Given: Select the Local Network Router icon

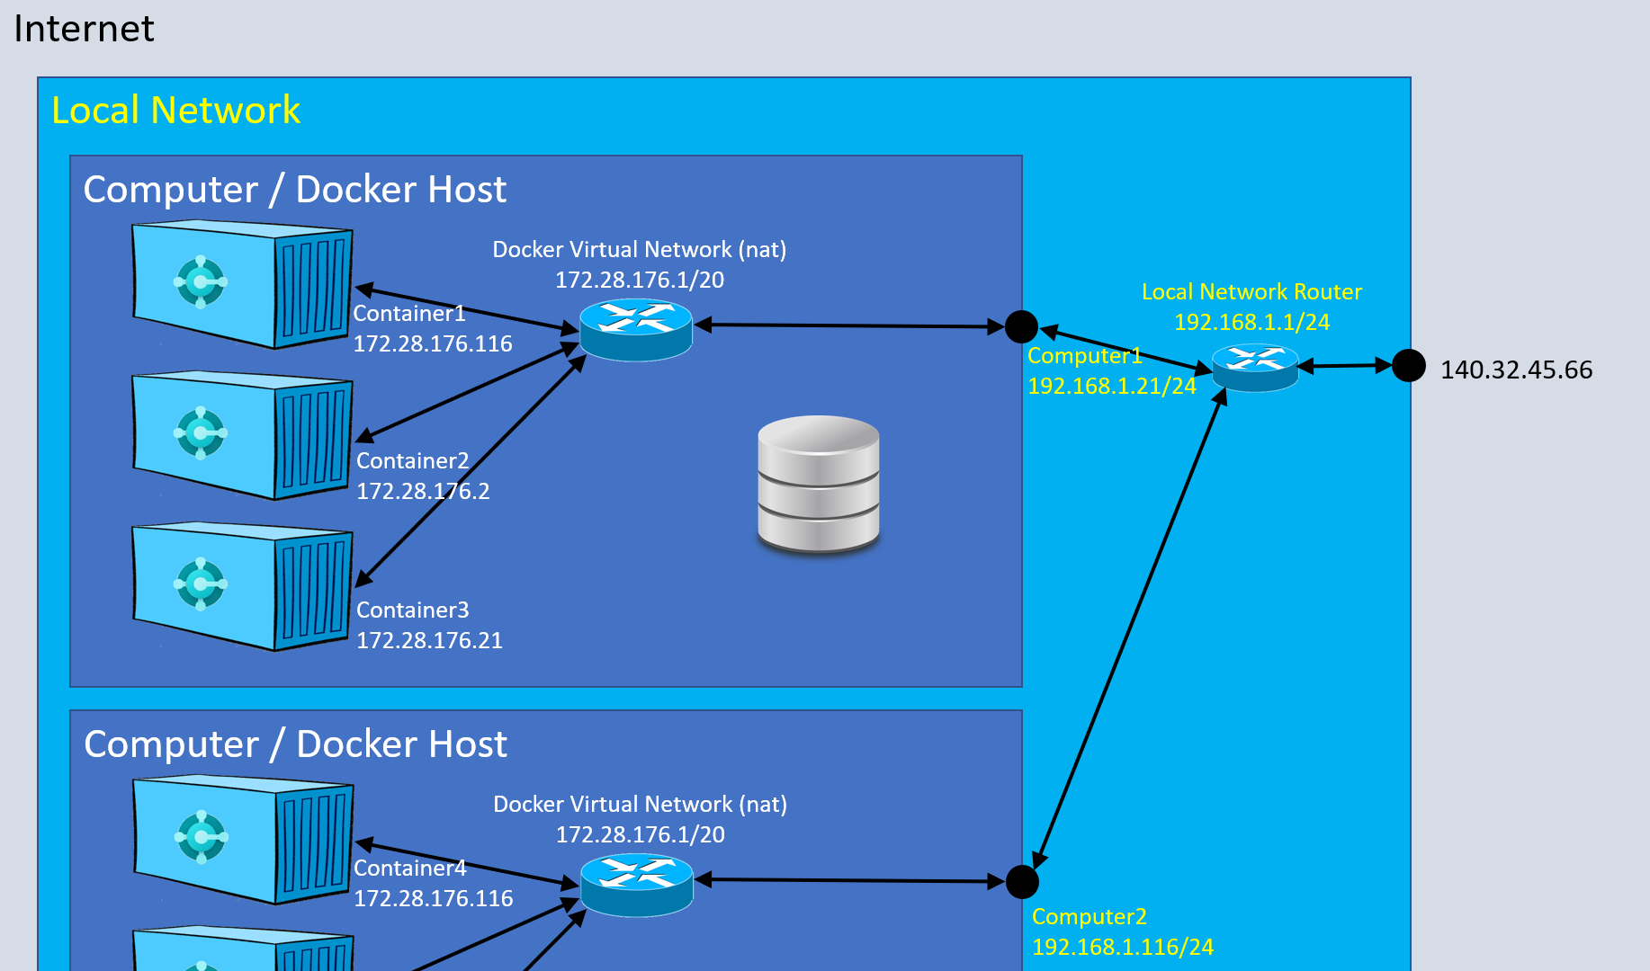Looking at the screenshot, I should 1254,367.
